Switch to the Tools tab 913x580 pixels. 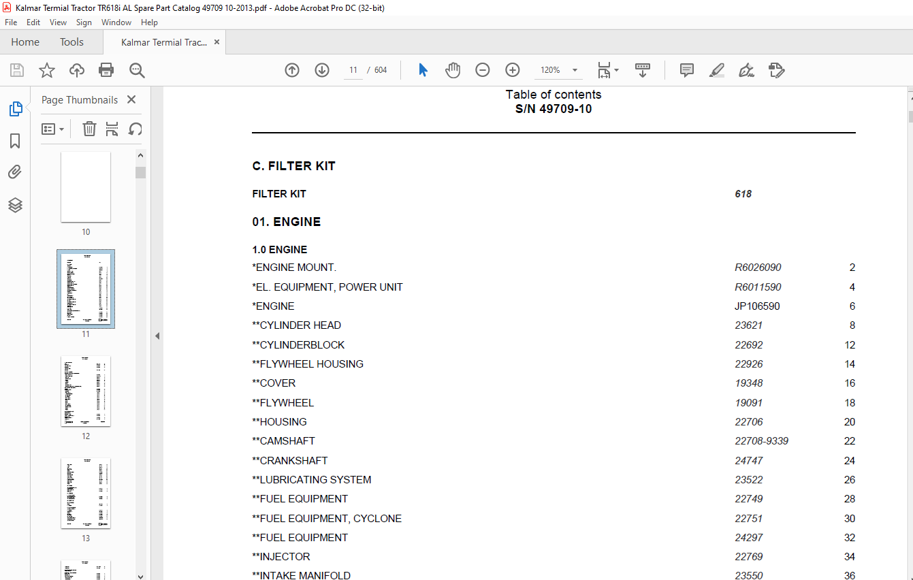71,42
